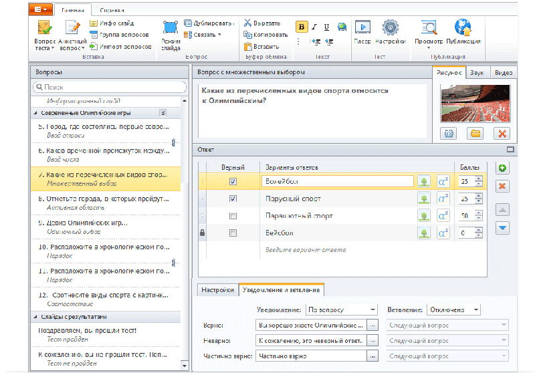The image size is (535, 375).
Task: Click the folder icon below the picture
Action: [475, 133]
